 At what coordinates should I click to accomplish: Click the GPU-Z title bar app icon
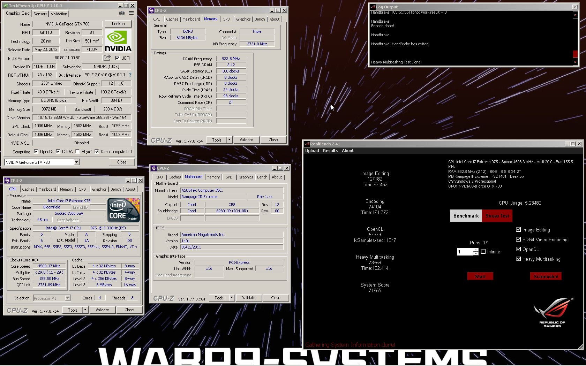click(6, 6)
